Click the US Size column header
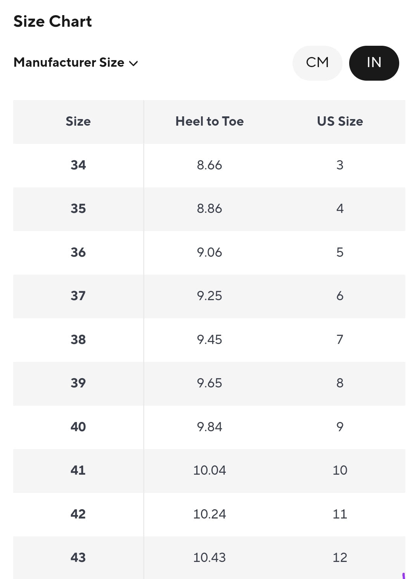Viewport: 419px width, 579px height. coord(340,121)
